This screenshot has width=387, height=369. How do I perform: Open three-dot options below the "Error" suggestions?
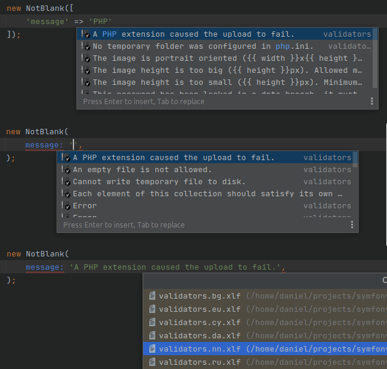352,225
